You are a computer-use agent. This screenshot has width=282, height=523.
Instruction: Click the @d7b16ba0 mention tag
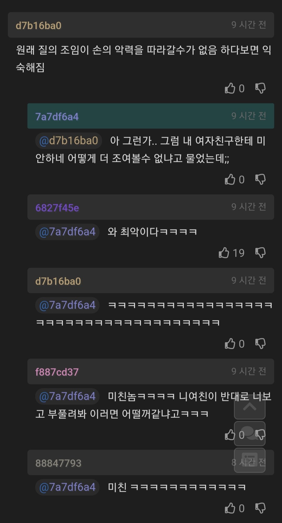pyautogui.click(x=68, y=141)
